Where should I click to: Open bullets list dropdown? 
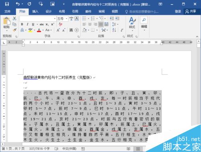88,19
